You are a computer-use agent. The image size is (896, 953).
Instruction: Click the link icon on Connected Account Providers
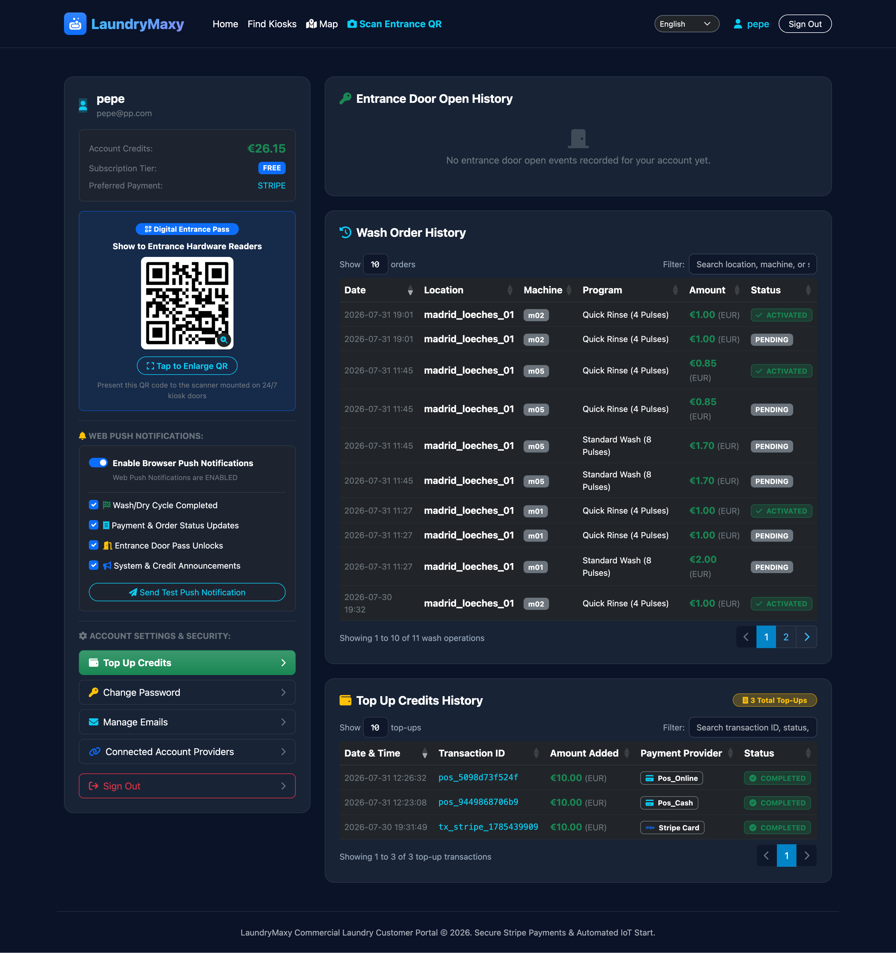pyautogui.click(x=95, y=752)
